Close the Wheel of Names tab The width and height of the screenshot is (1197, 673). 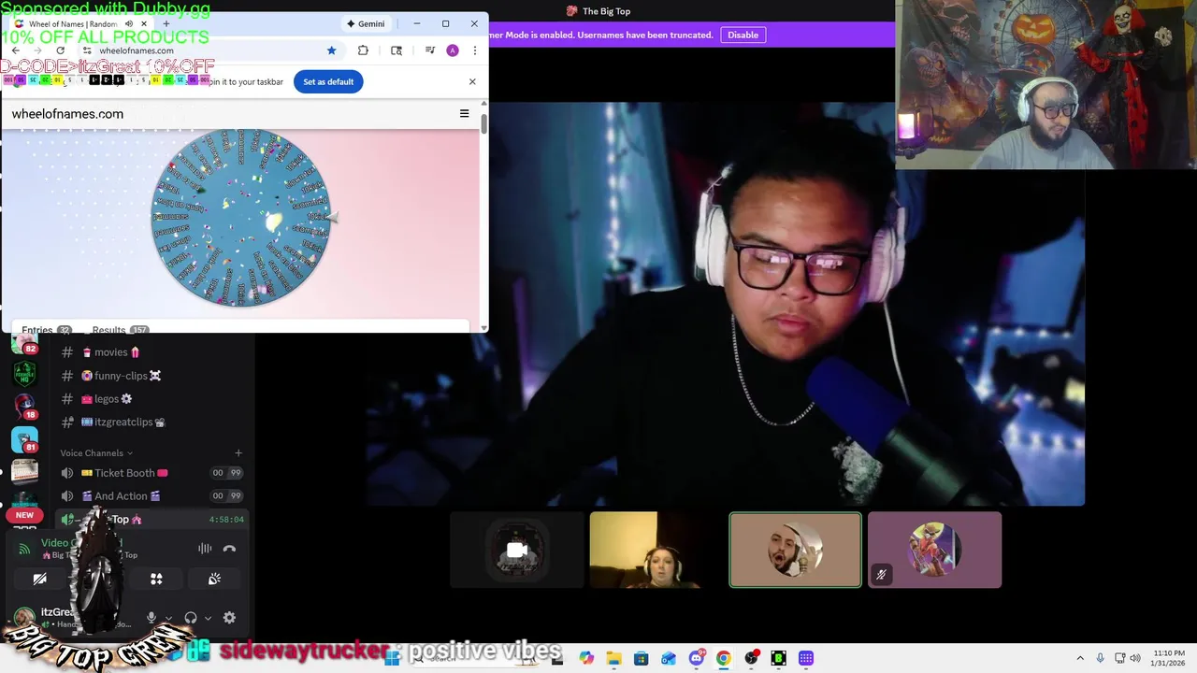click(143, 23)
